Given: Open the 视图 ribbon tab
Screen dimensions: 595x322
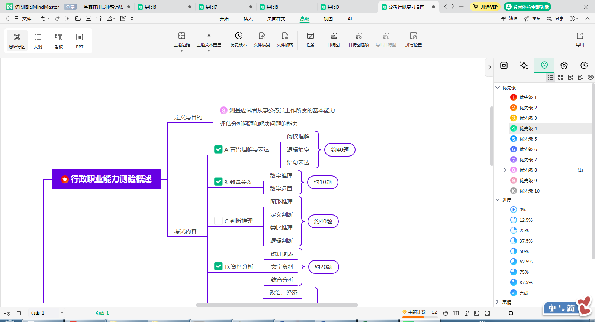Looking at the screenshot, I should coord(328,19).
